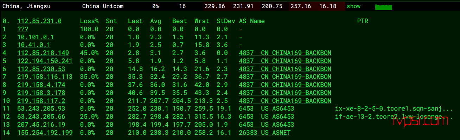Click the 'PTR' column header

363,21
